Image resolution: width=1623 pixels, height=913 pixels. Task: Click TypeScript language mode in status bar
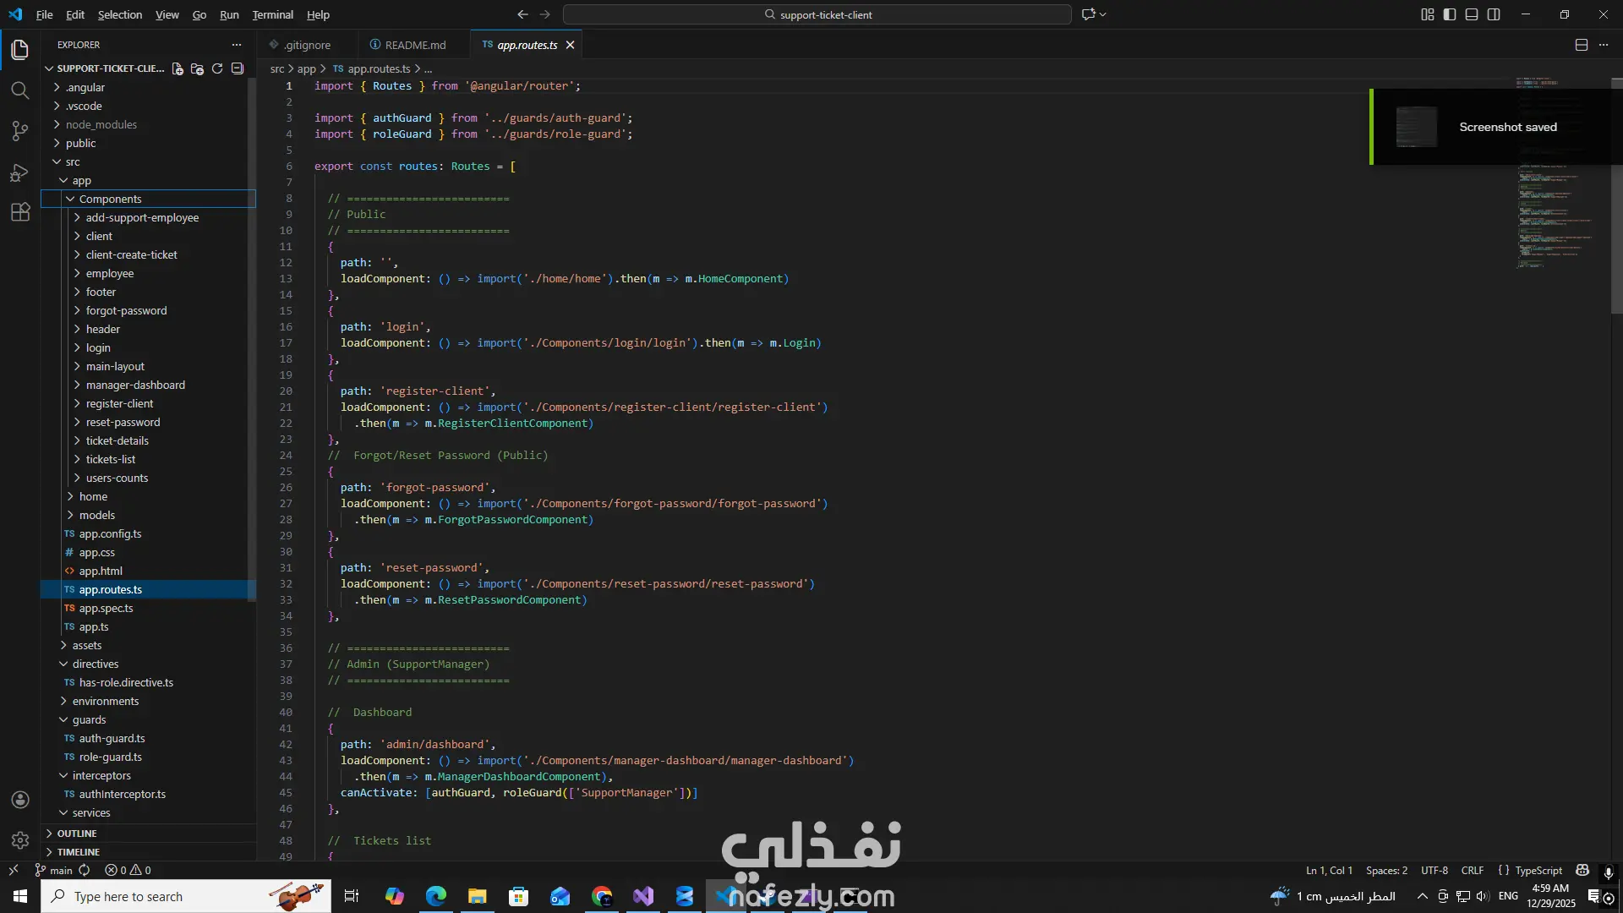1538,870
